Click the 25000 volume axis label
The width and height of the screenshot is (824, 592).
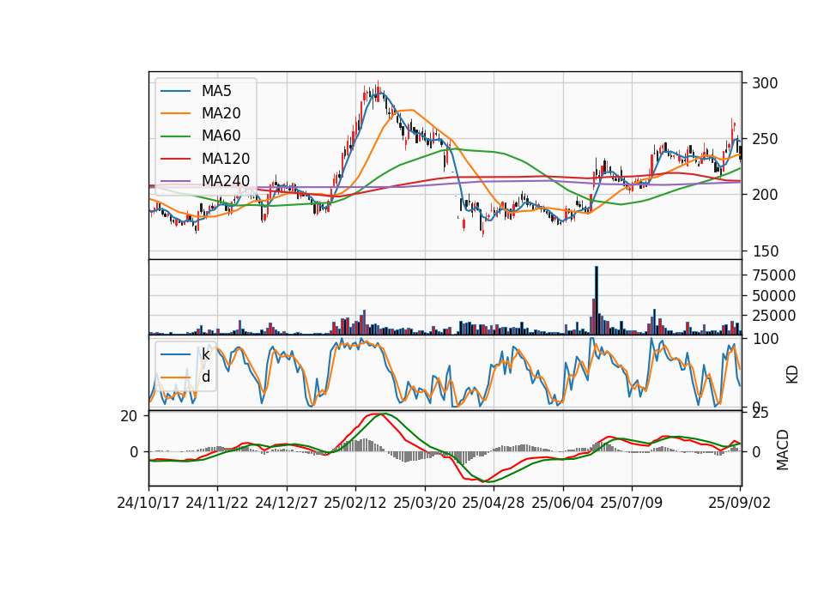773,317
